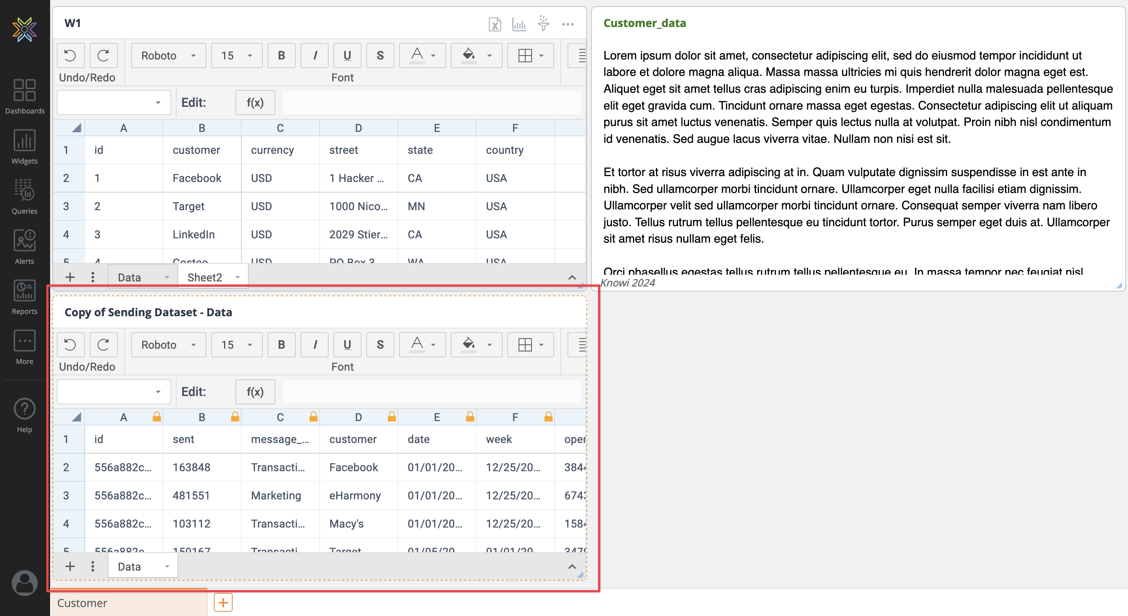Click the Undo icon in Copy of Sending Dataset
This screenshot has width=1128, height=616.
(x=70, y=344)
